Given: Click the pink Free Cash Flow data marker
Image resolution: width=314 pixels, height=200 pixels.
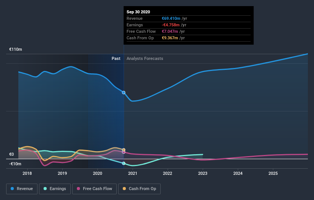Looking at the screenshot, I should (x=124, y=152).
